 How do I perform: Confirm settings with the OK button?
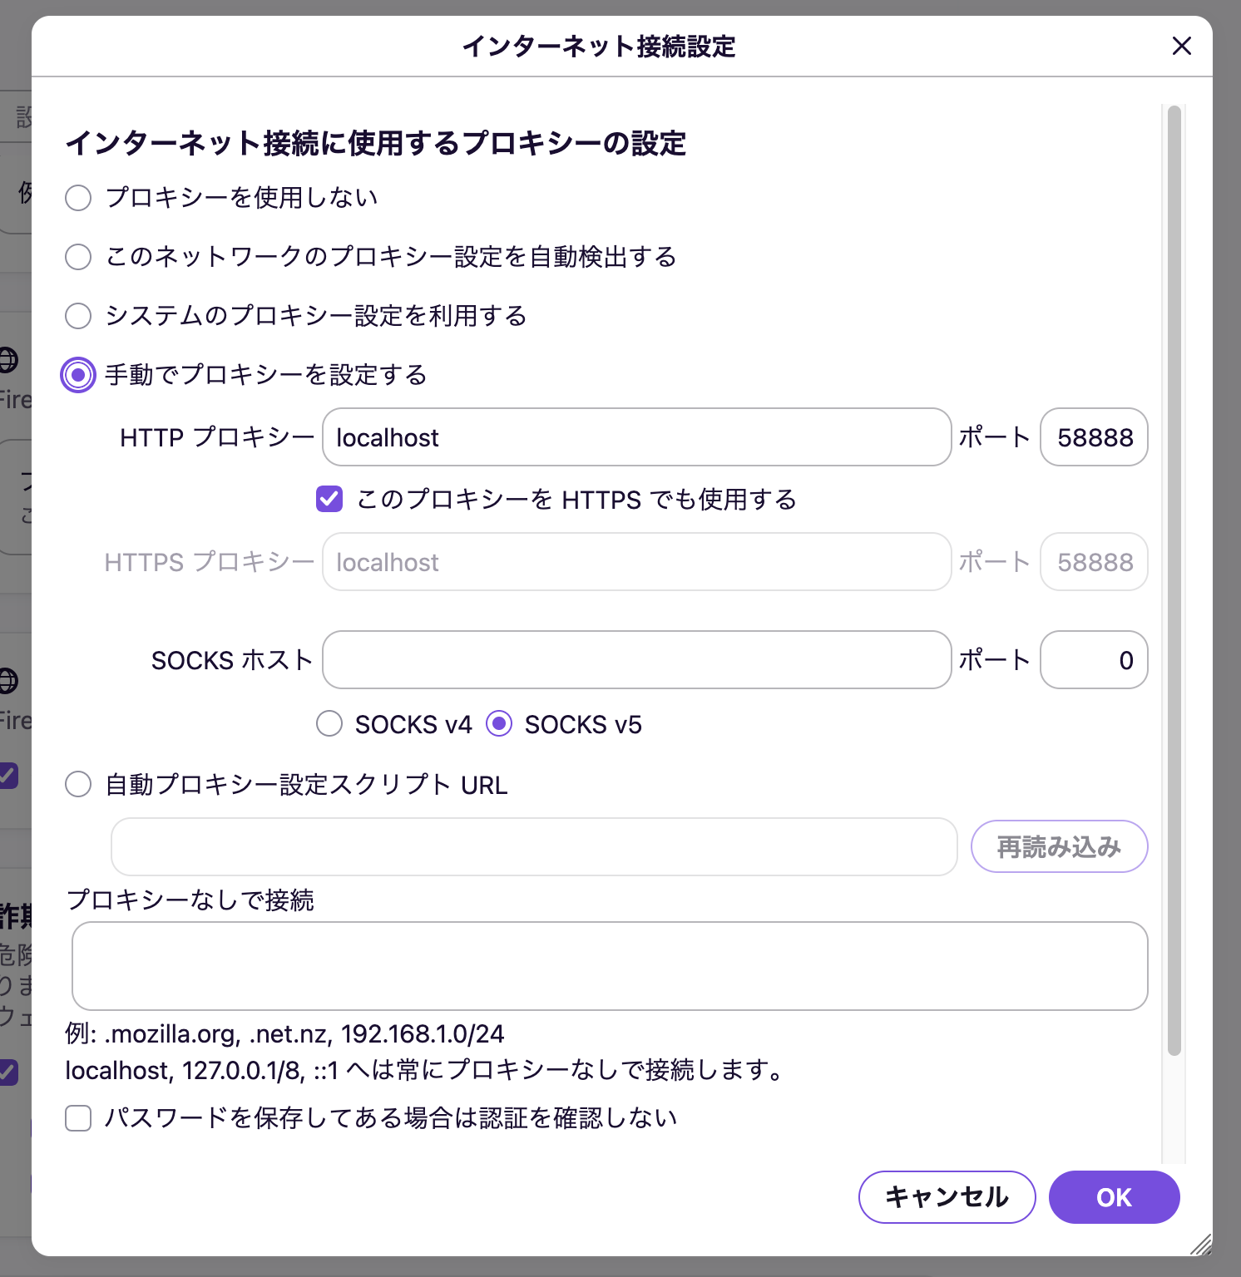point(1114,1197)
